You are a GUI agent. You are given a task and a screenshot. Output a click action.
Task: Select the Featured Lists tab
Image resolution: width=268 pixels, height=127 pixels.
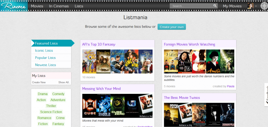pyautogui.click(x=53, y=43)
